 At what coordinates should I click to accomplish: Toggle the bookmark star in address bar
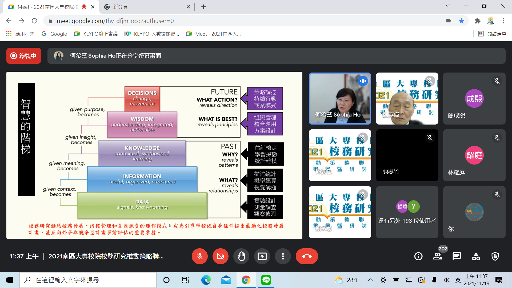(x=462, y=21)
